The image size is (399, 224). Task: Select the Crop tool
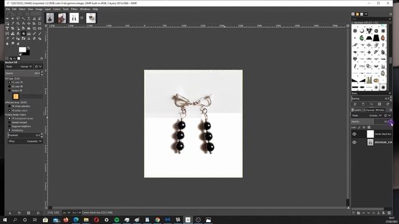pyautogui.click(x=40, y=24)
